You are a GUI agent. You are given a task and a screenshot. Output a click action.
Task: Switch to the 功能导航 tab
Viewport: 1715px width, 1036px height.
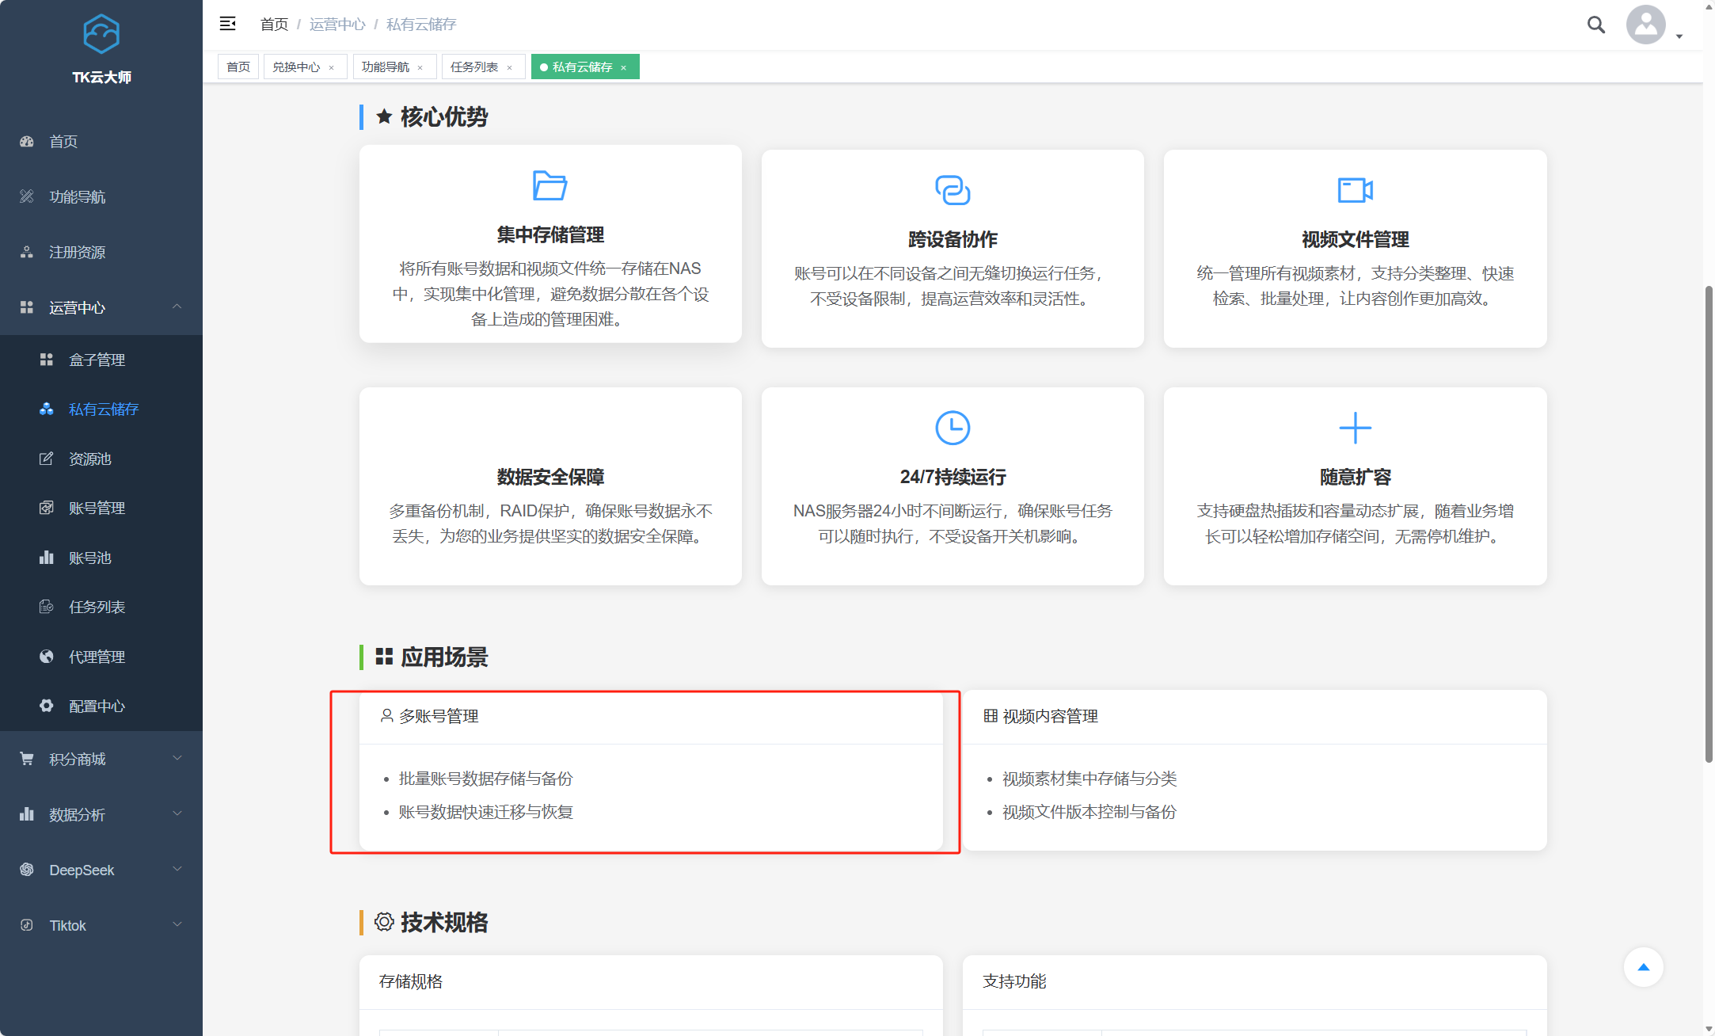386,67
